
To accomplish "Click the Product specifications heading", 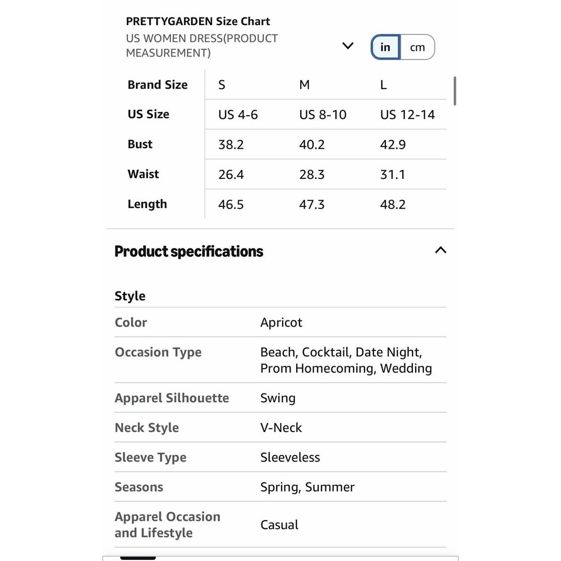I will [189, 251].
